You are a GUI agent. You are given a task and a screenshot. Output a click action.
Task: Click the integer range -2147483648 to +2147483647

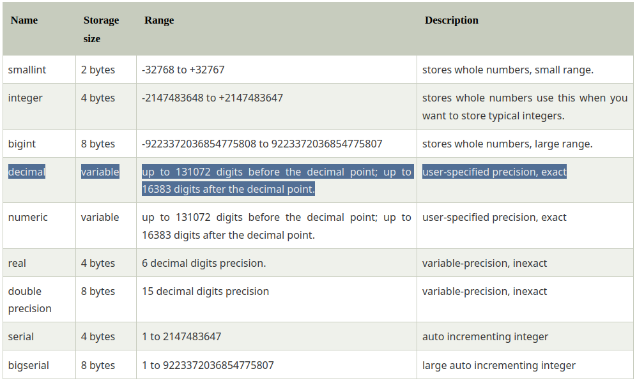(212, 98)
